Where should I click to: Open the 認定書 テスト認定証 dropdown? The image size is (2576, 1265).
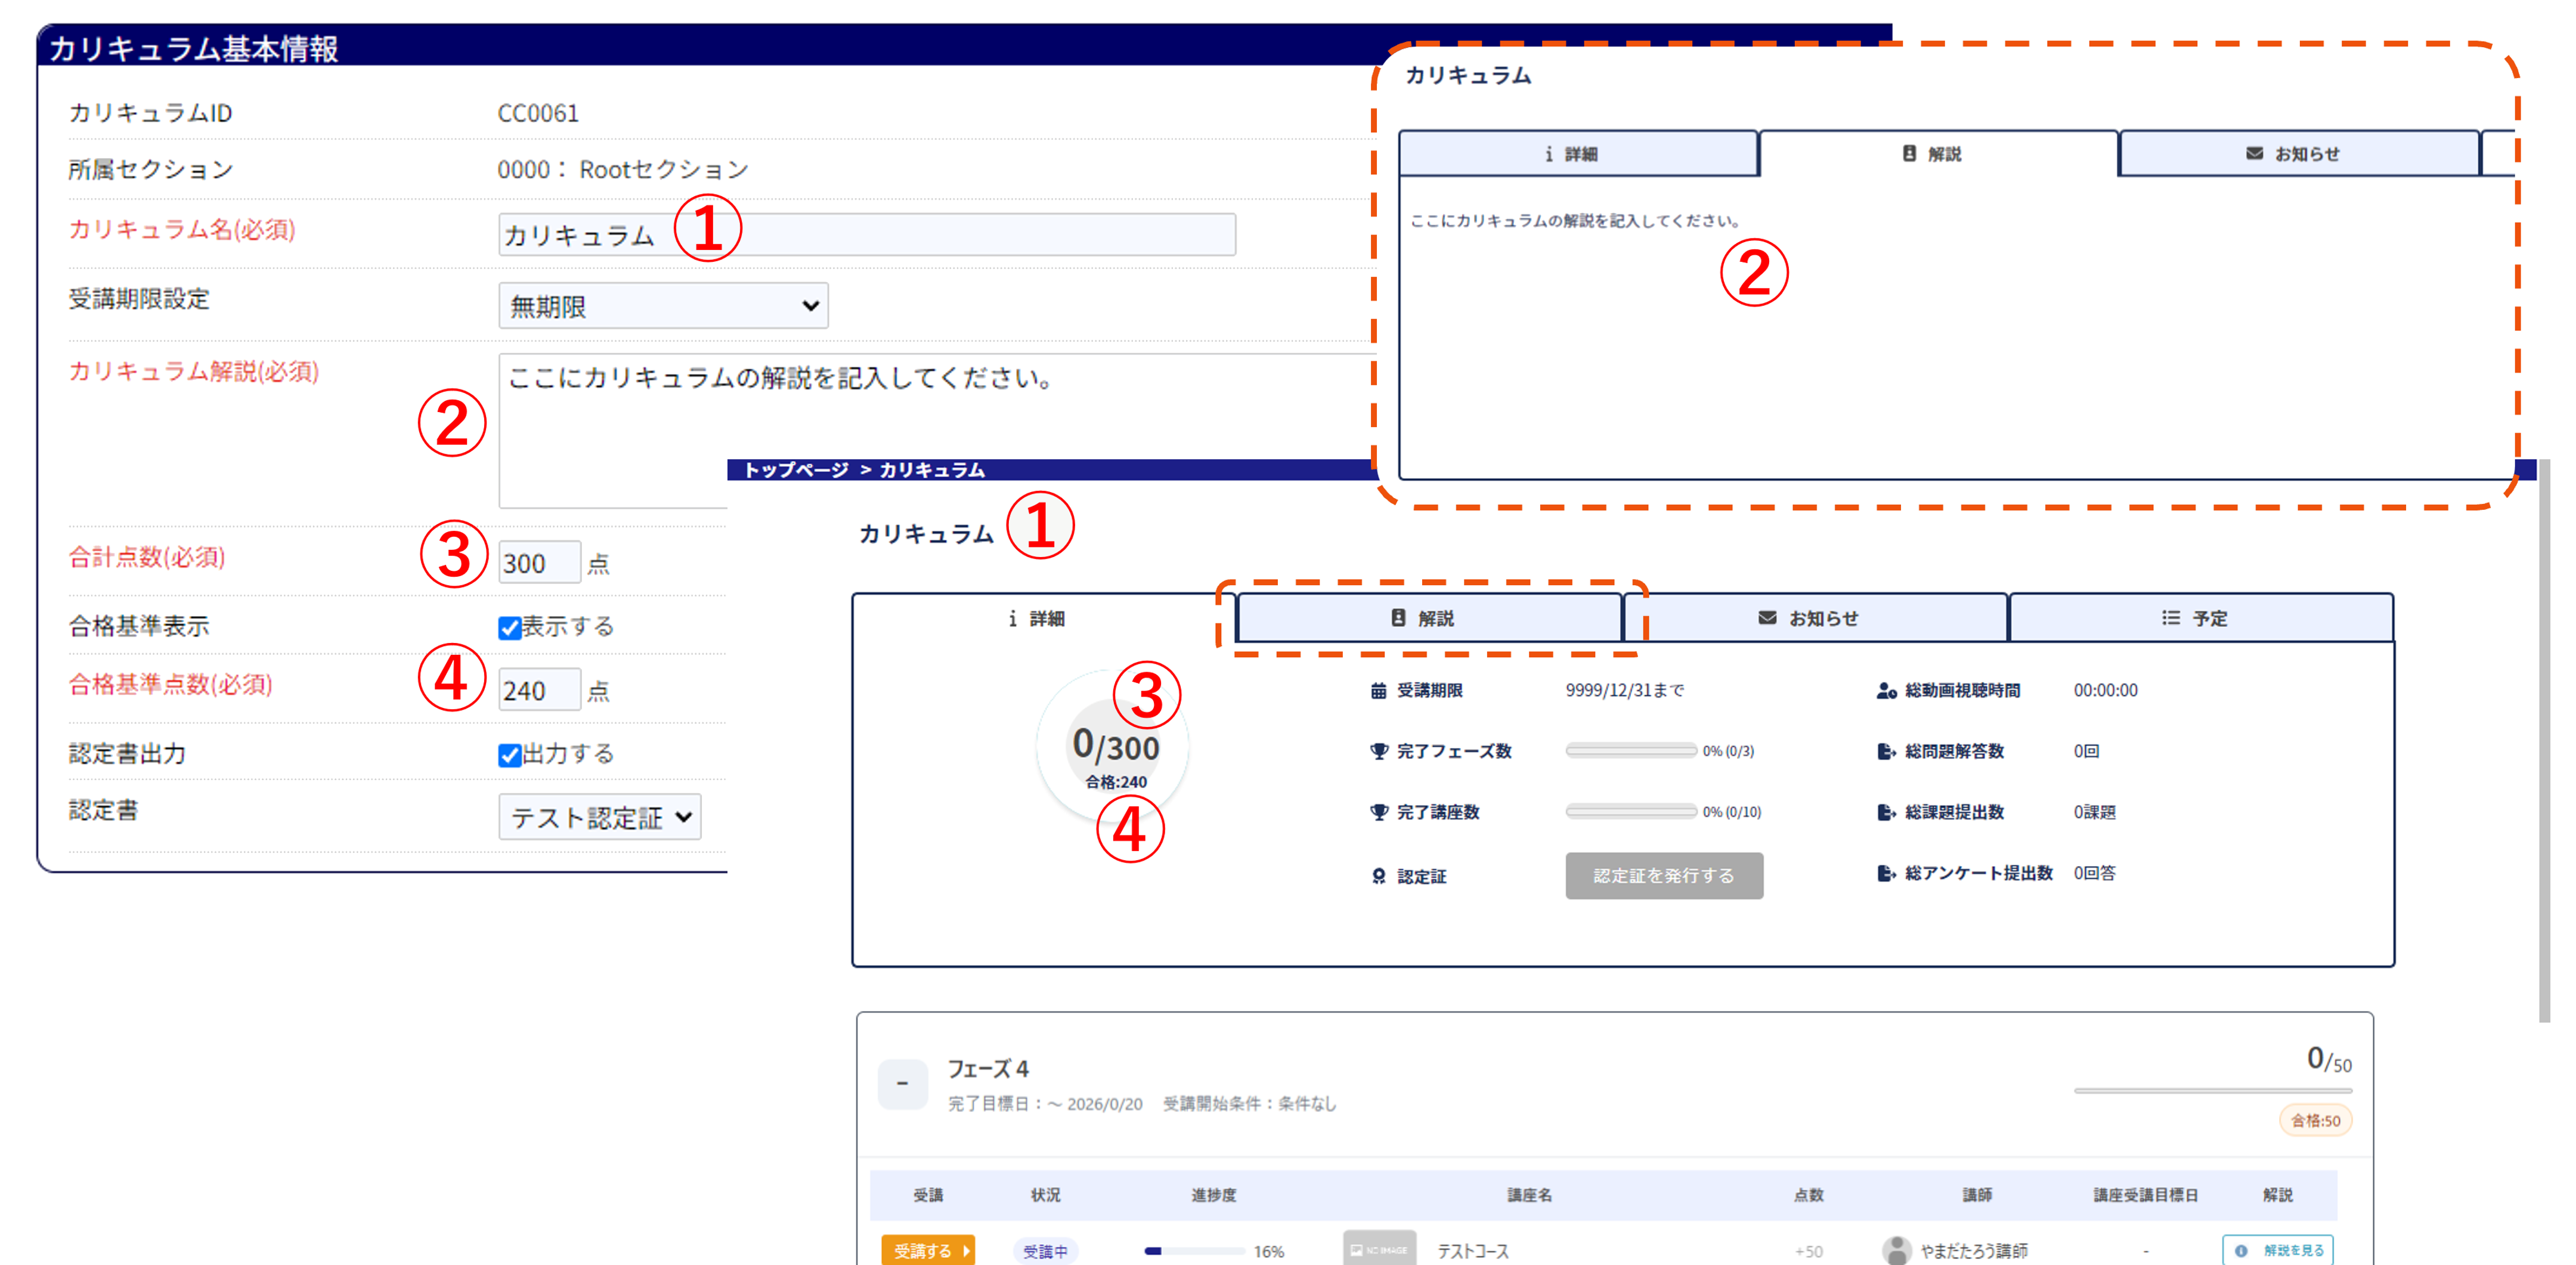point(600,817)
